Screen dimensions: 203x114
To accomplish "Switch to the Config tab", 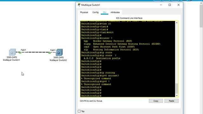I will [x=95, y=12].
